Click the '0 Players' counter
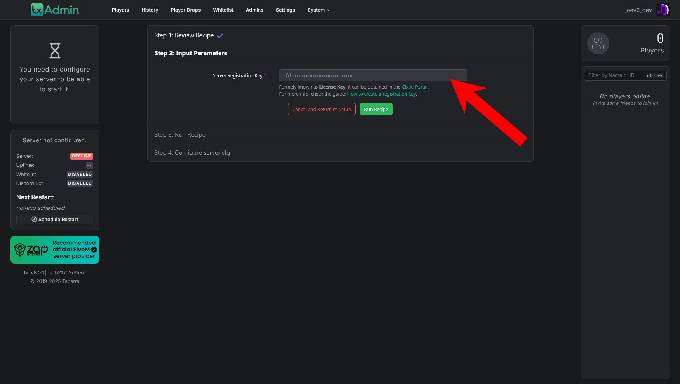Image resolution: width=680 pixels, height=384 pixels. point(652,43)
